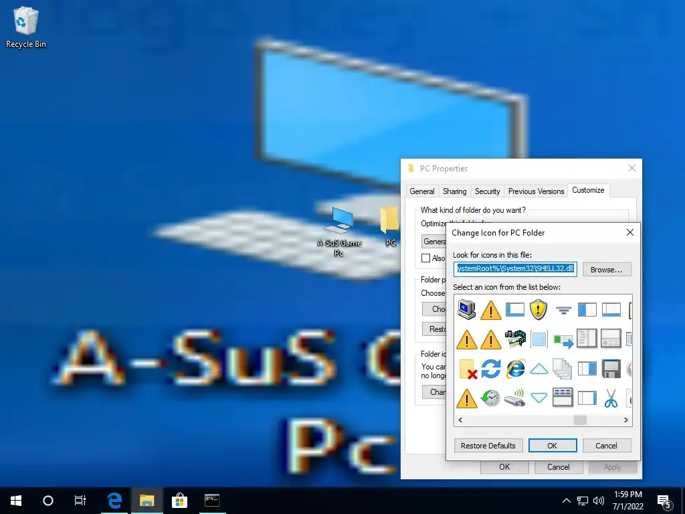Open the network icon in system tray
The image size is (685, 514).
(x=583, y=501)
